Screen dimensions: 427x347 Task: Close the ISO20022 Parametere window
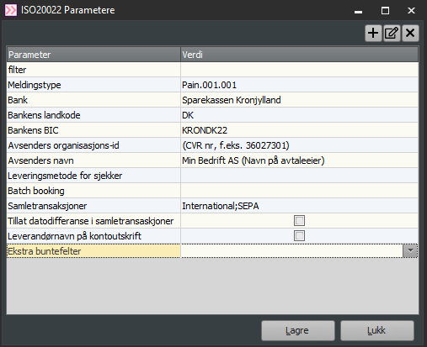[411, 11]
